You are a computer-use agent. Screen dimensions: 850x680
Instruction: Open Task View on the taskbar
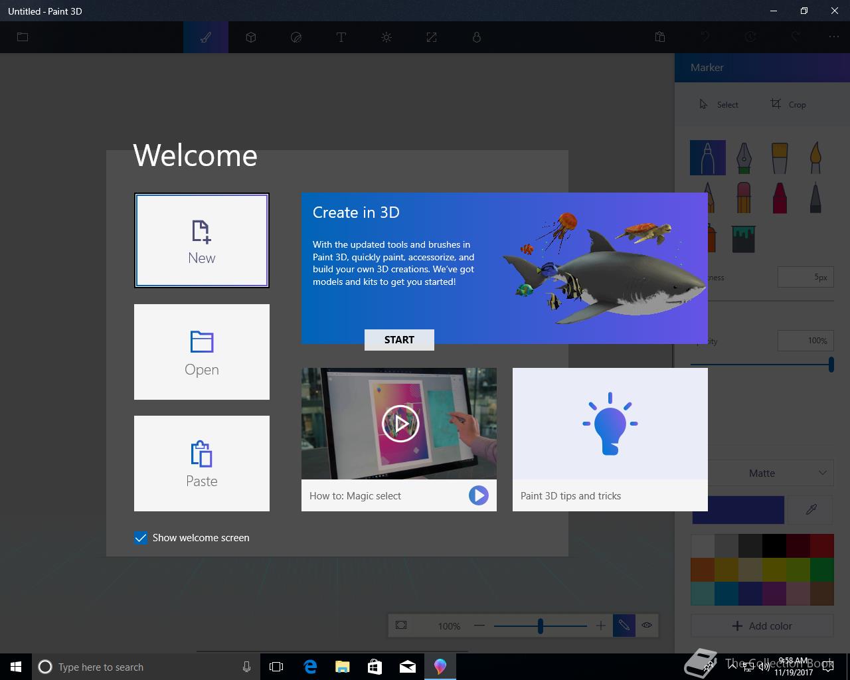276,667
